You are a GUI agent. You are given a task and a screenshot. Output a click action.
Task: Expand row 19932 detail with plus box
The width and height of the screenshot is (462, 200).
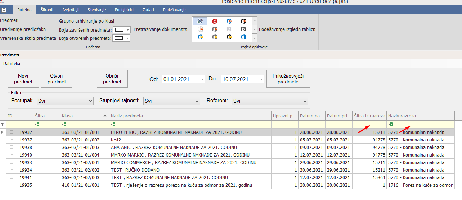[12, 132]
